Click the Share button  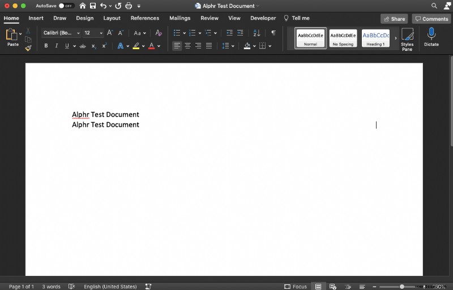[394, 19]
